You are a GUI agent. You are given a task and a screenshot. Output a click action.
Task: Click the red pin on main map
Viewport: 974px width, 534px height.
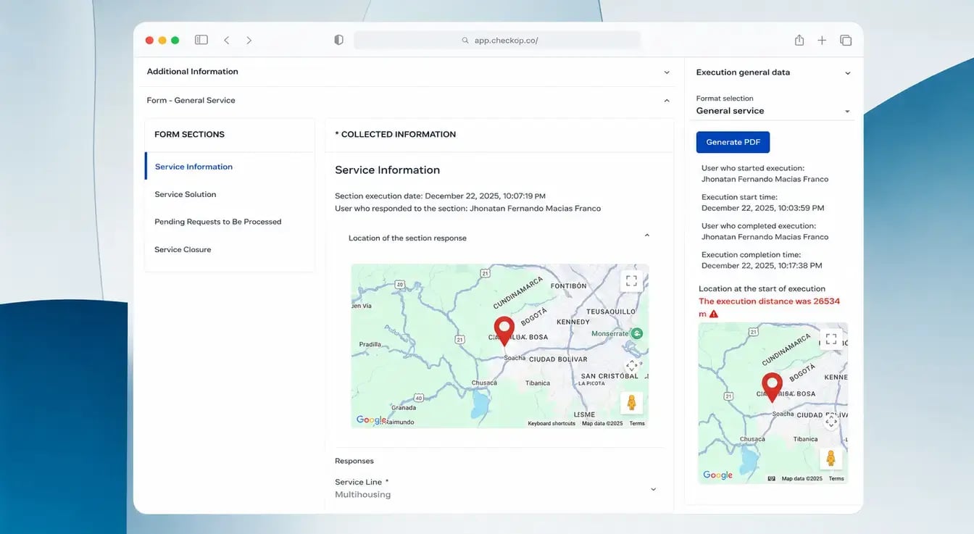504,330
